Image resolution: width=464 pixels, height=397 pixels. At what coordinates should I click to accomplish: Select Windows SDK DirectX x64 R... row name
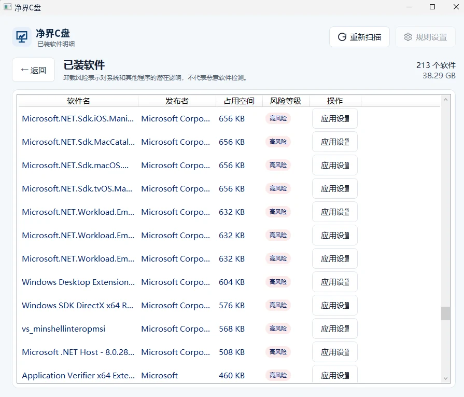click(78, 306)
